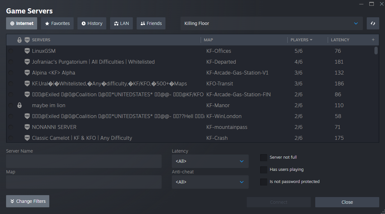Viewport: 385px width, 214px height.
Task: Click the Close button
Action: coord(347,202)
